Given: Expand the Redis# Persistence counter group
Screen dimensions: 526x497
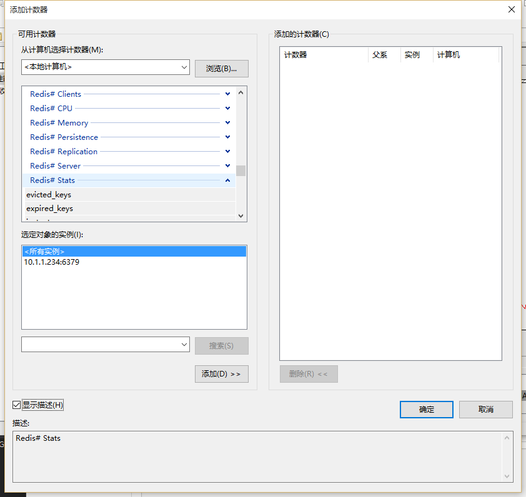Looking at the screenshot, I should [x=227, y=137].
